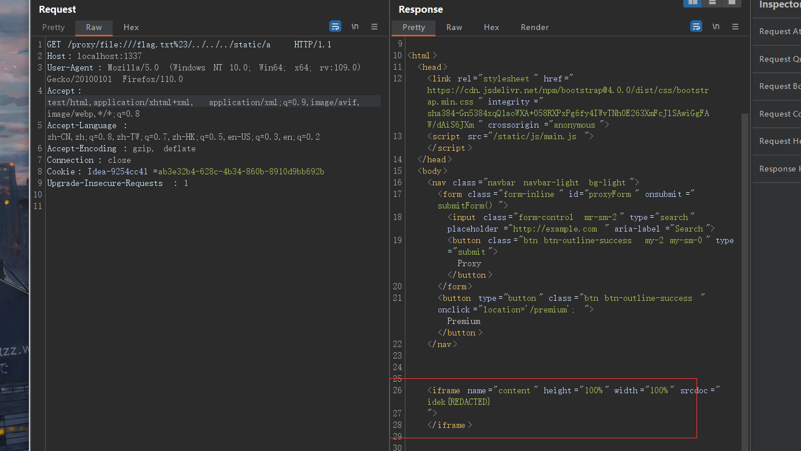The image size is (801, 451).
Task: Click the sha384 integrity hash text
Action: point(568,119)
